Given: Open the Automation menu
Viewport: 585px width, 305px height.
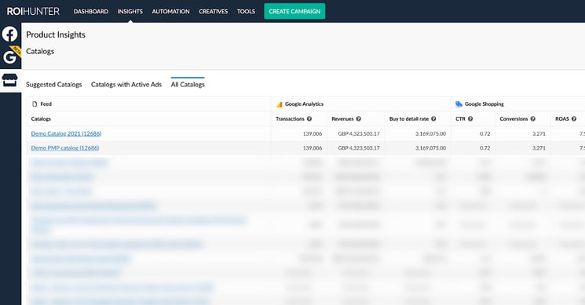Looking at the screenshot, I should tap(171, 12).
